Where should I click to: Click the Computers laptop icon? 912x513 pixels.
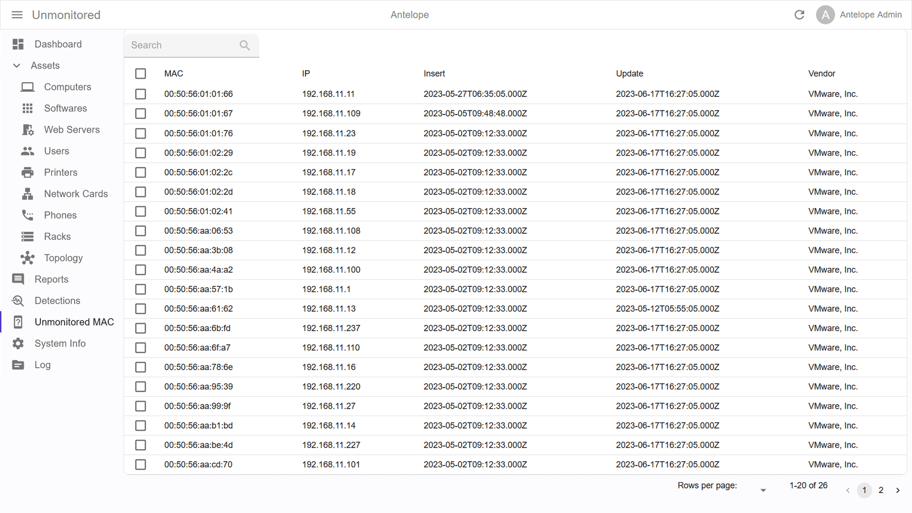[x=27, y=87]
